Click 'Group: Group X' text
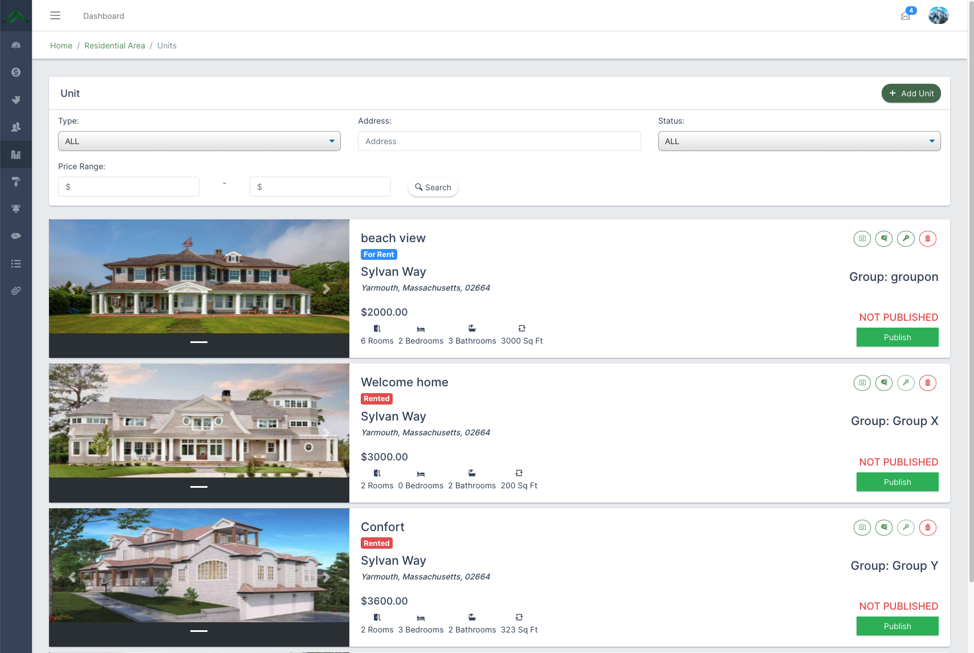The width and height of the screenshot is (974, 653). (x=895, y=421)
